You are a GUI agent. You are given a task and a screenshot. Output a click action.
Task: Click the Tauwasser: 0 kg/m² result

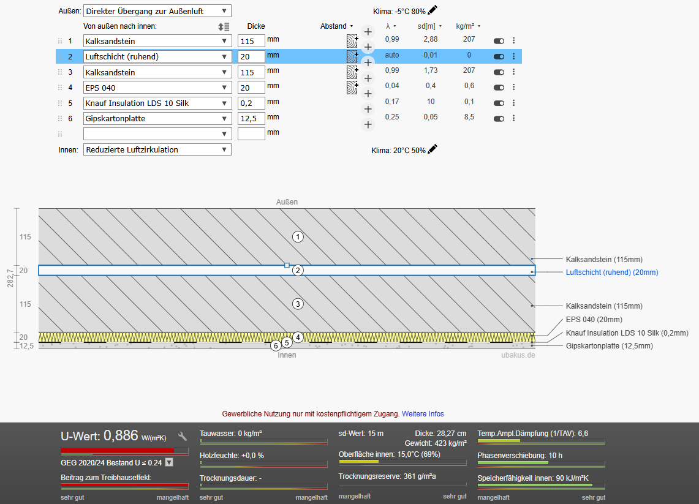[230, 433]
